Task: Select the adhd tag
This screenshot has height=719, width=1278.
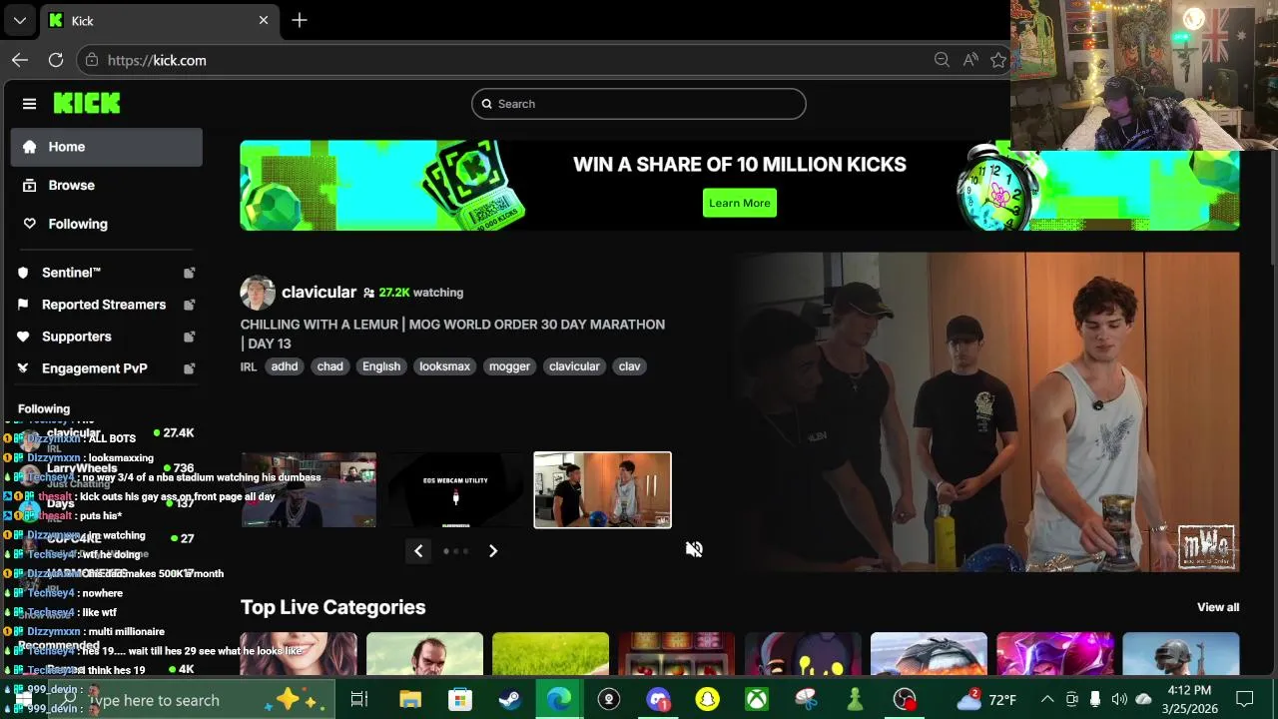Action: point(285,366)
